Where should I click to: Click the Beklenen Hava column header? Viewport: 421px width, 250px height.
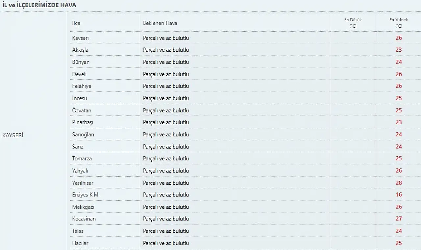[160, 23]
